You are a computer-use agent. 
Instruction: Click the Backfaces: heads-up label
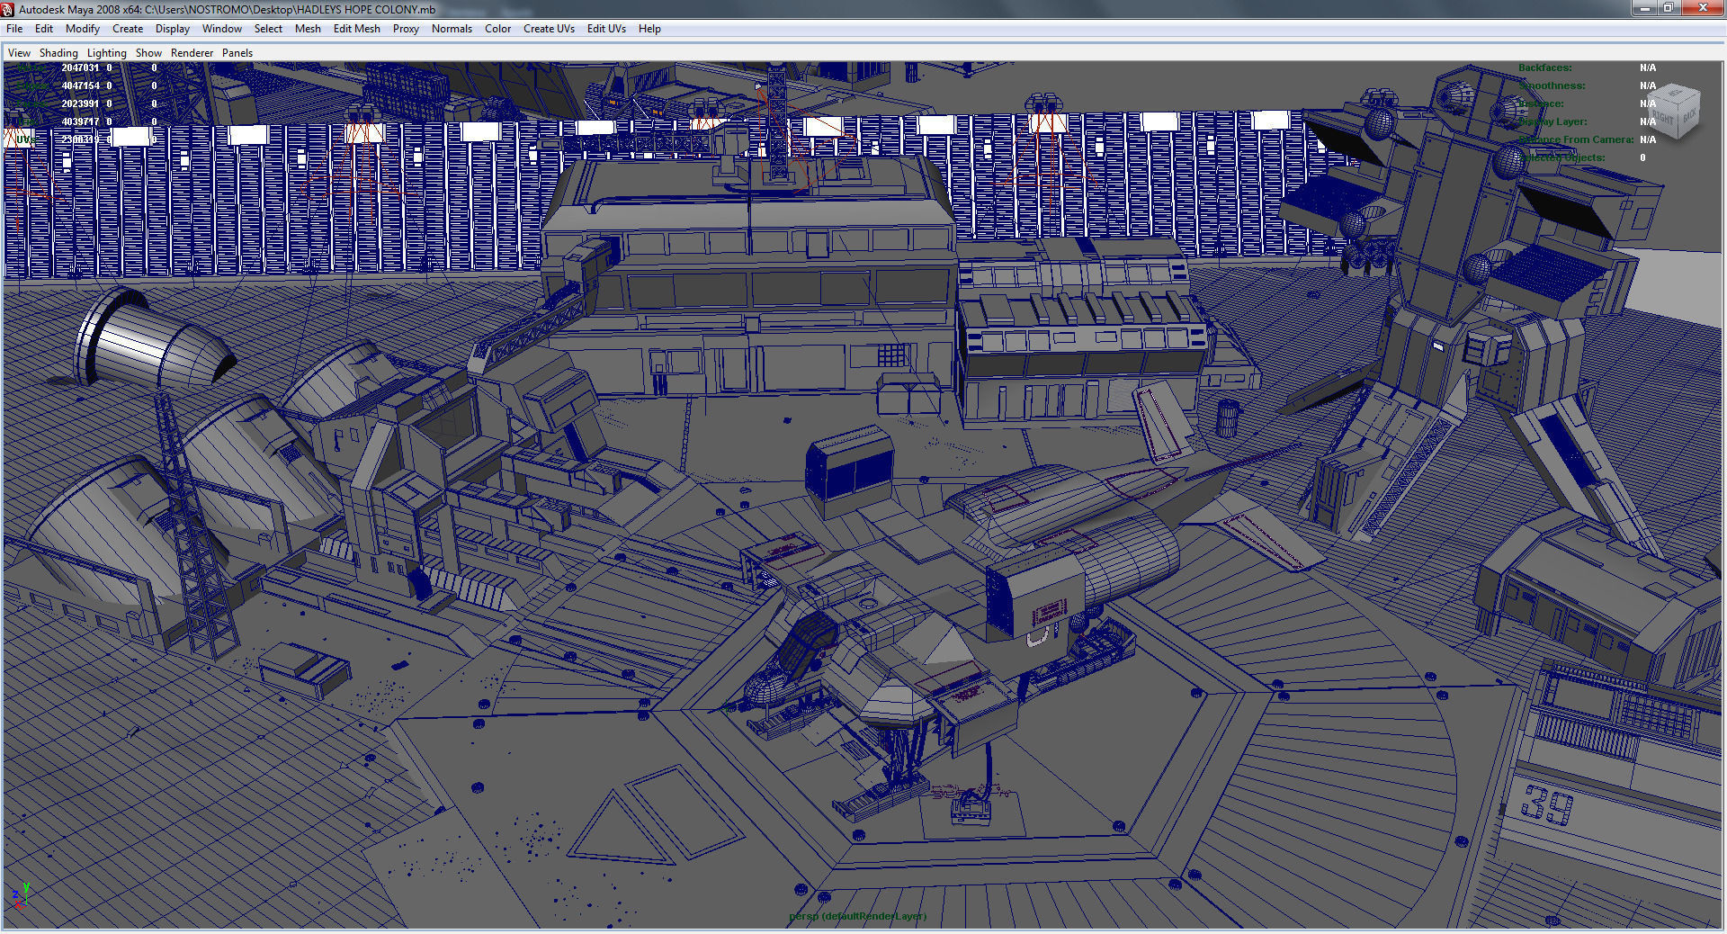pyautogui.click(x=1544, y=67)
